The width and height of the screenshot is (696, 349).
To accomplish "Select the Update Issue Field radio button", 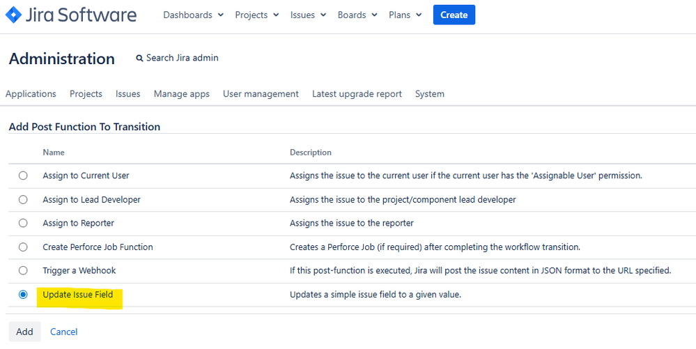I will [x=23, y=295].
